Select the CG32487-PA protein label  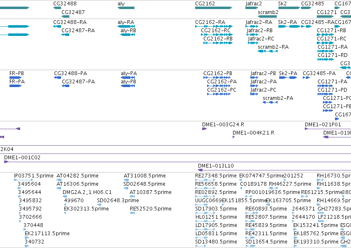click(x=78, y=82)
